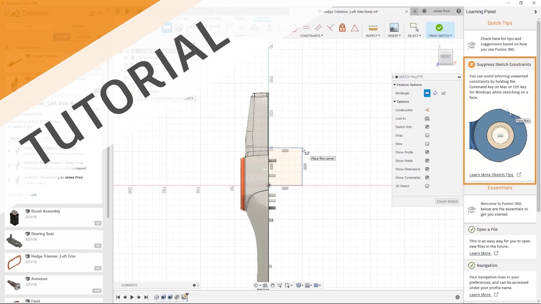541x304 pixels.
Task: Click the FRONT face of ViewCube
Action: pyautogui.click(x=445, y=57)
